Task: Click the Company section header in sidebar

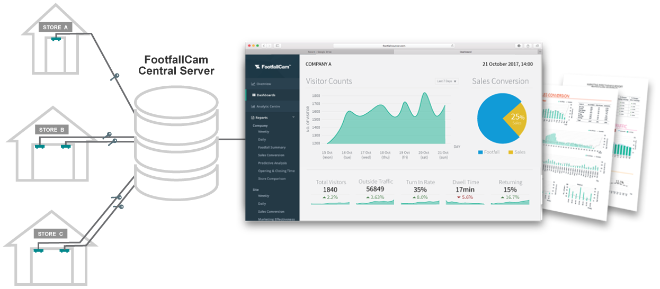Action: click(260, 125)
